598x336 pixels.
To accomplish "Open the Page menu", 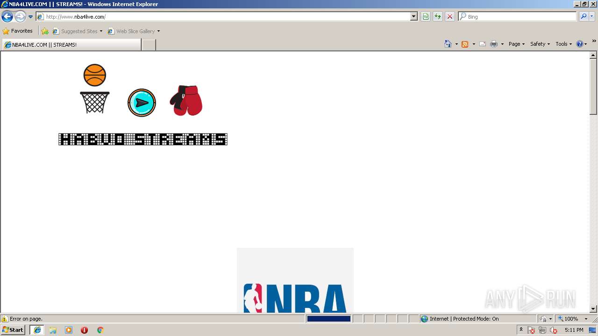I will click(517, 44).
